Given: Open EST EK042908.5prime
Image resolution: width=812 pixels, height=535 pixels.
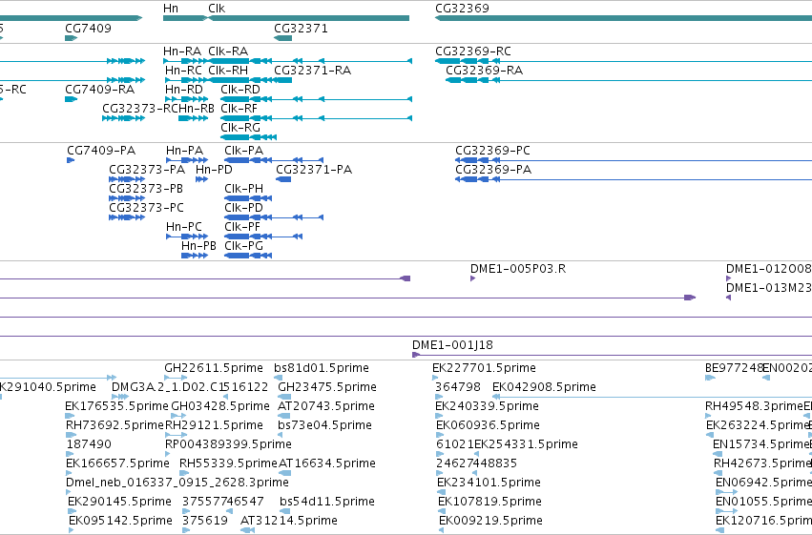Looking at the screenshot, I should pos(544,387).
